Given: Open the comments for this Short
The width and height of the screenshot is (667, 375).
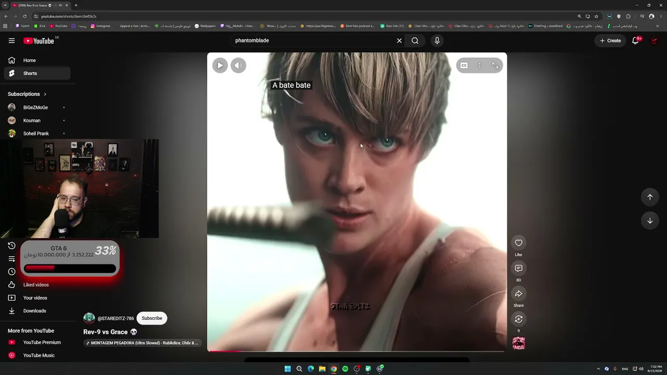Looking at the screenshot, I should tap(518, 268).
